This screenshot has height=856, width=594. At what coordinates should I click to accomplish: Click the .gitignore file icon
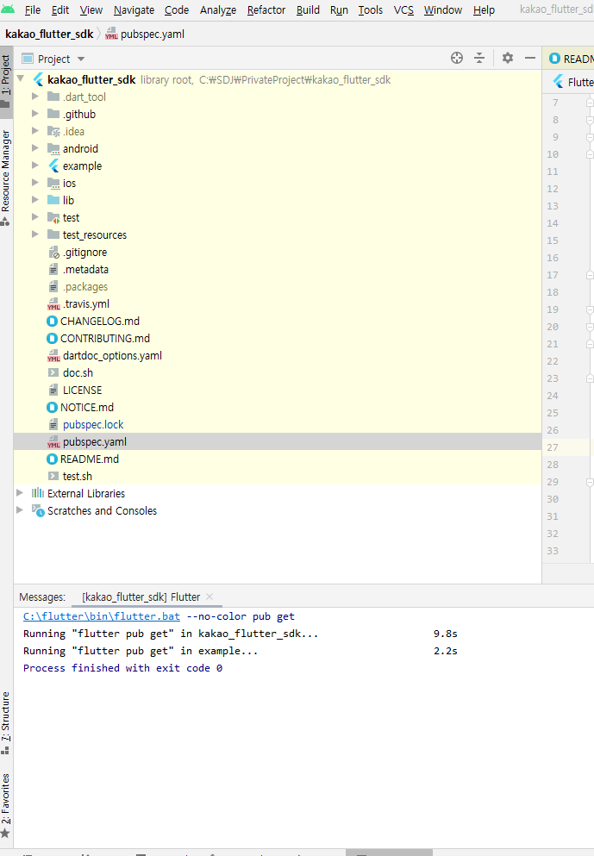click(53, 252)
